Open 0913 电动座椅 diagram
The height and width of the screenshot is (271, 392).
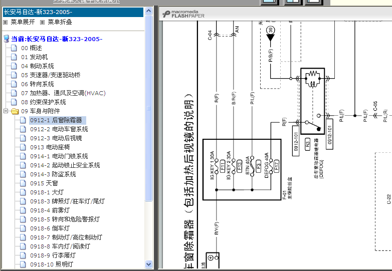tap(50, 147)
